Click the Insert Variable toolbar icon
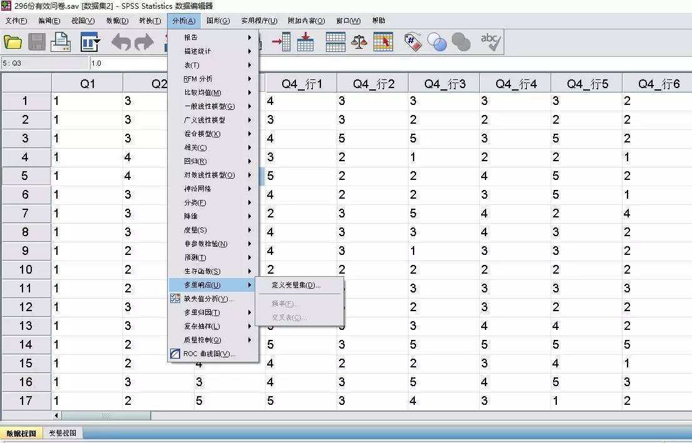 (305, 42)
